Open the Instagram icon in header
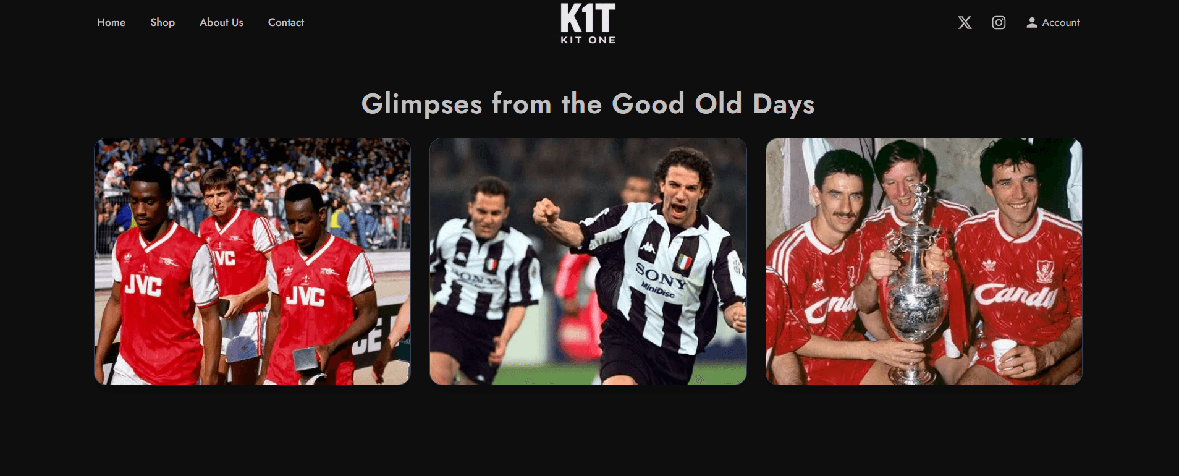This screenshot has width=1179, height=476. (x=999, y=23)
